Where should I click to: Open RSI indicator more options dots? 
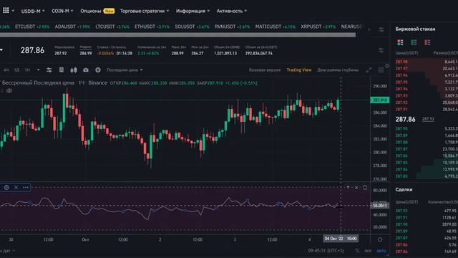26,188
